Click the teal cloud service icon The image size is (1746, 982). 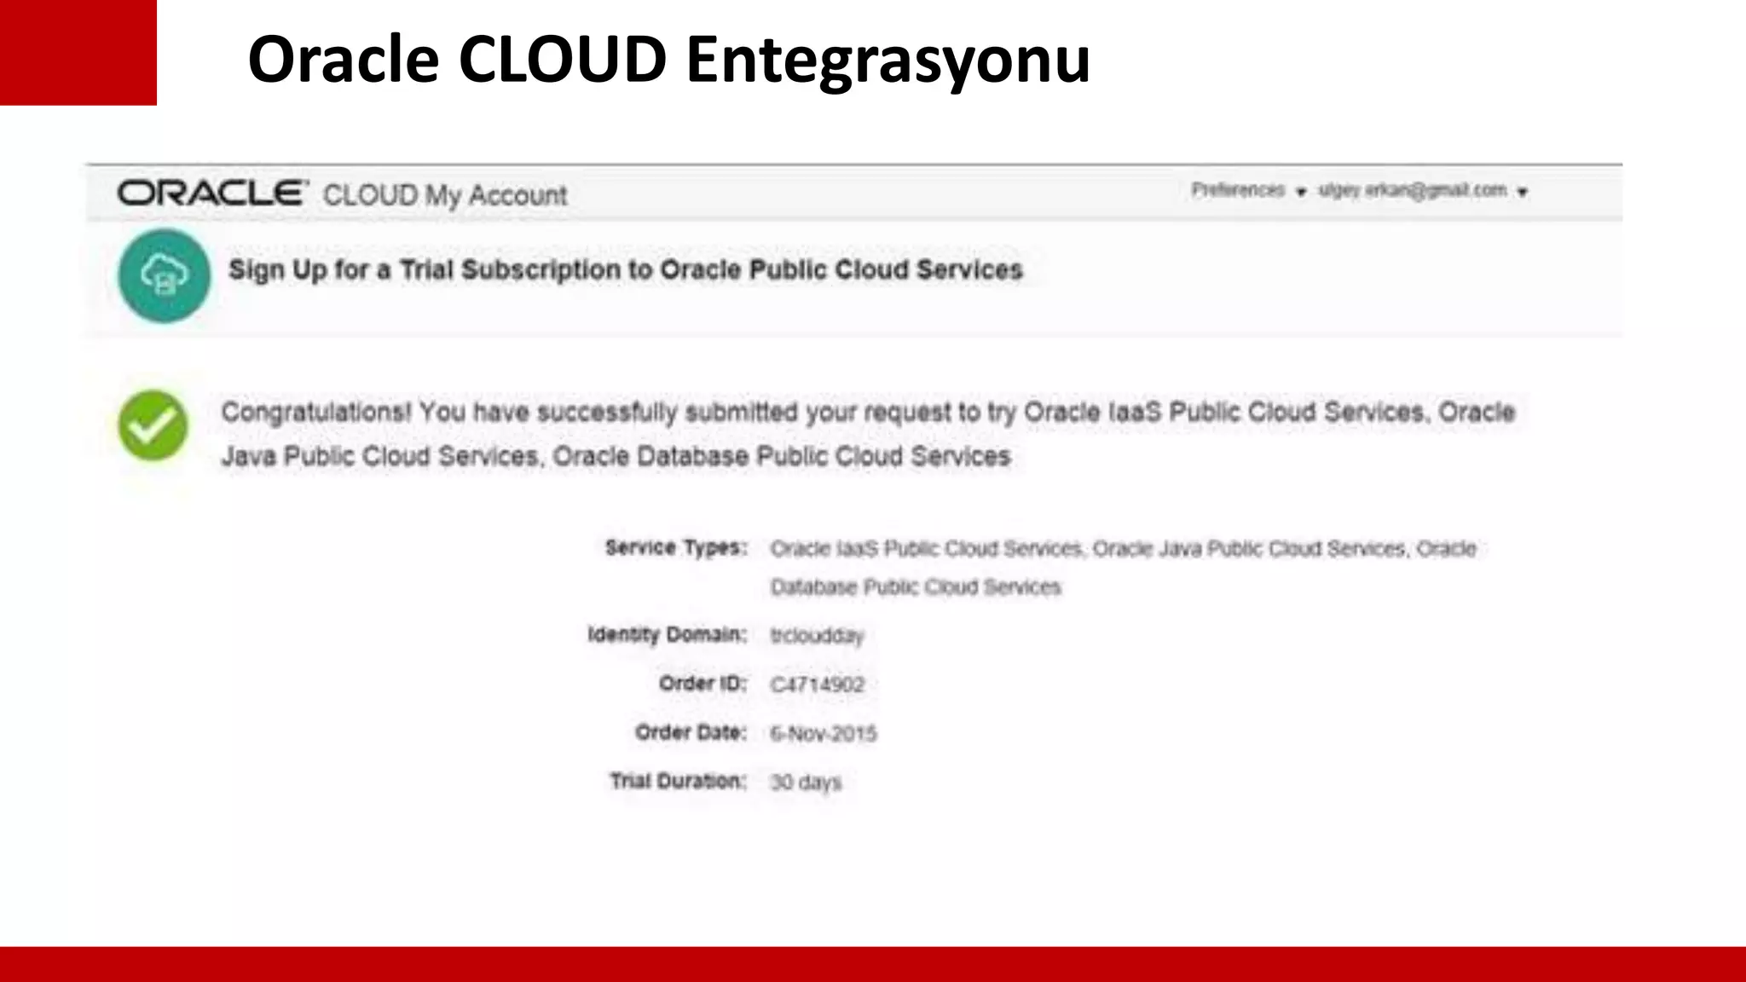(x=165, y=275)
